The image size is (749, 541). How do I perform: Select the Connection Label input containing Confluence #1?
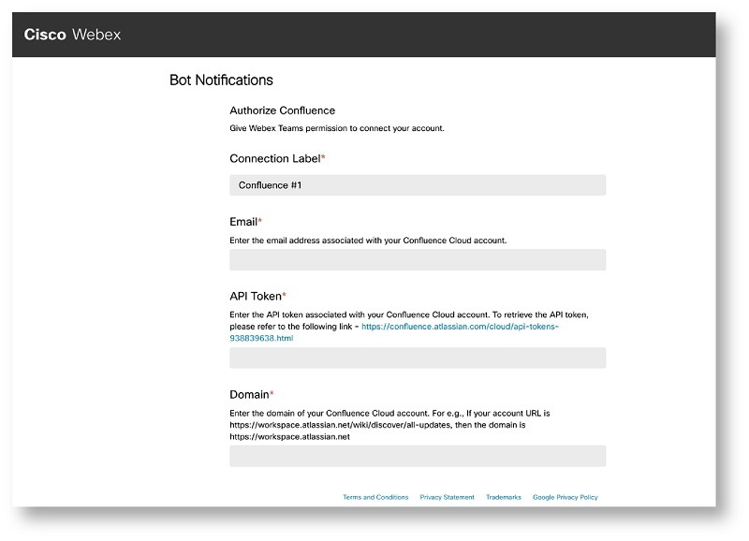pos(419,184)
